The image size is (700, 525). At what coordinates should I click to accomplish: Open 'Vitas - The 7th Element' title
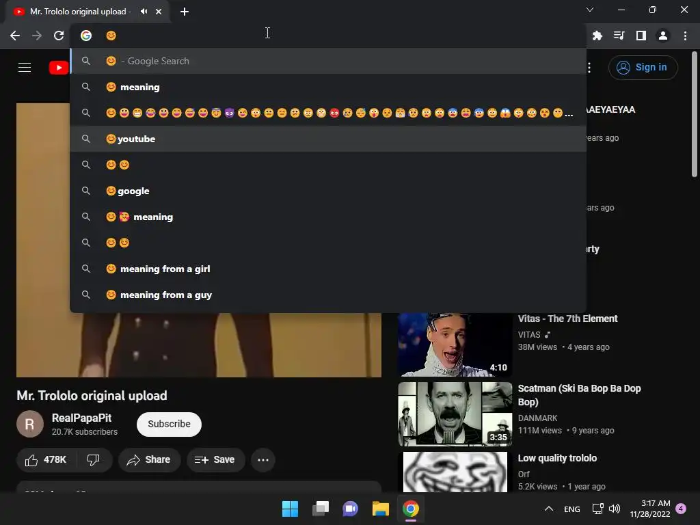pyautogui.click(x=567, y=319)
